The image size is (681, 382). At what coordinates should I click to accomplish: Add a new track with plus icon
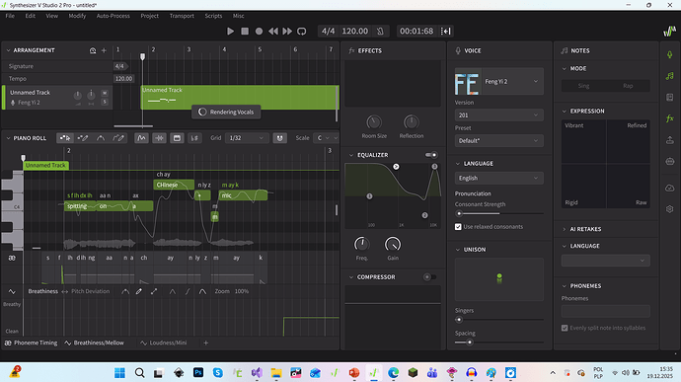point(104,50)
